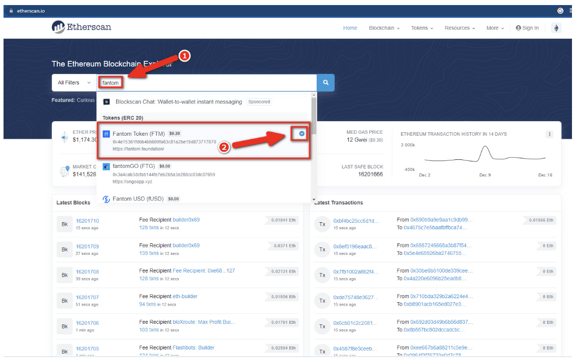Open block 16201710 link

pyautogui.click(x=87, y=221)
